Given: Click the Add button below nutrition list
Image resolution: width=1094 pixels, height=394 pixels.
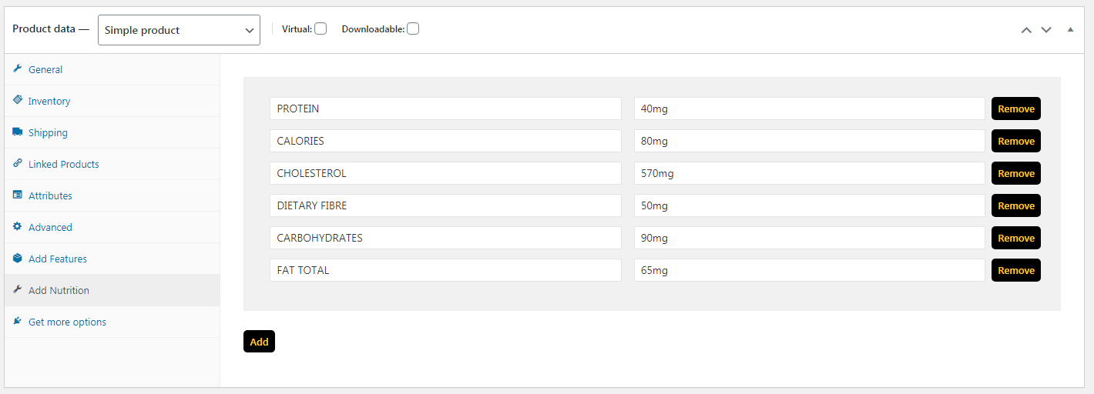Looking at the screenshot, I should 259,341.
